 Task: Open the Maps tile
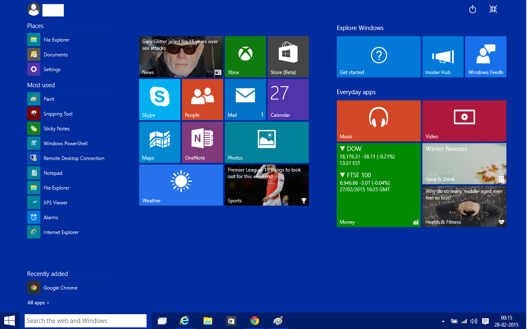160,142
